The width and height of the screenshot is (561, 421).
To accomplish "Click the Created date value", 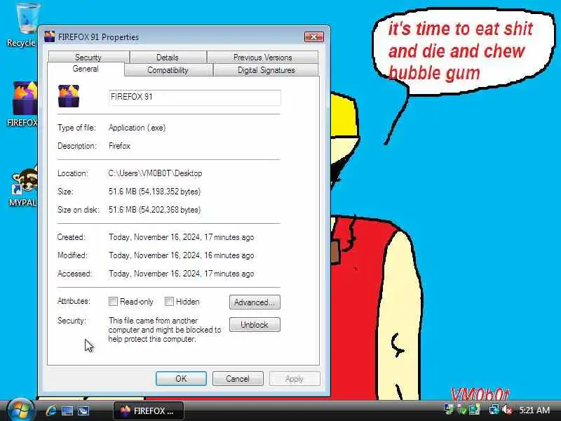I will [182, 237].
